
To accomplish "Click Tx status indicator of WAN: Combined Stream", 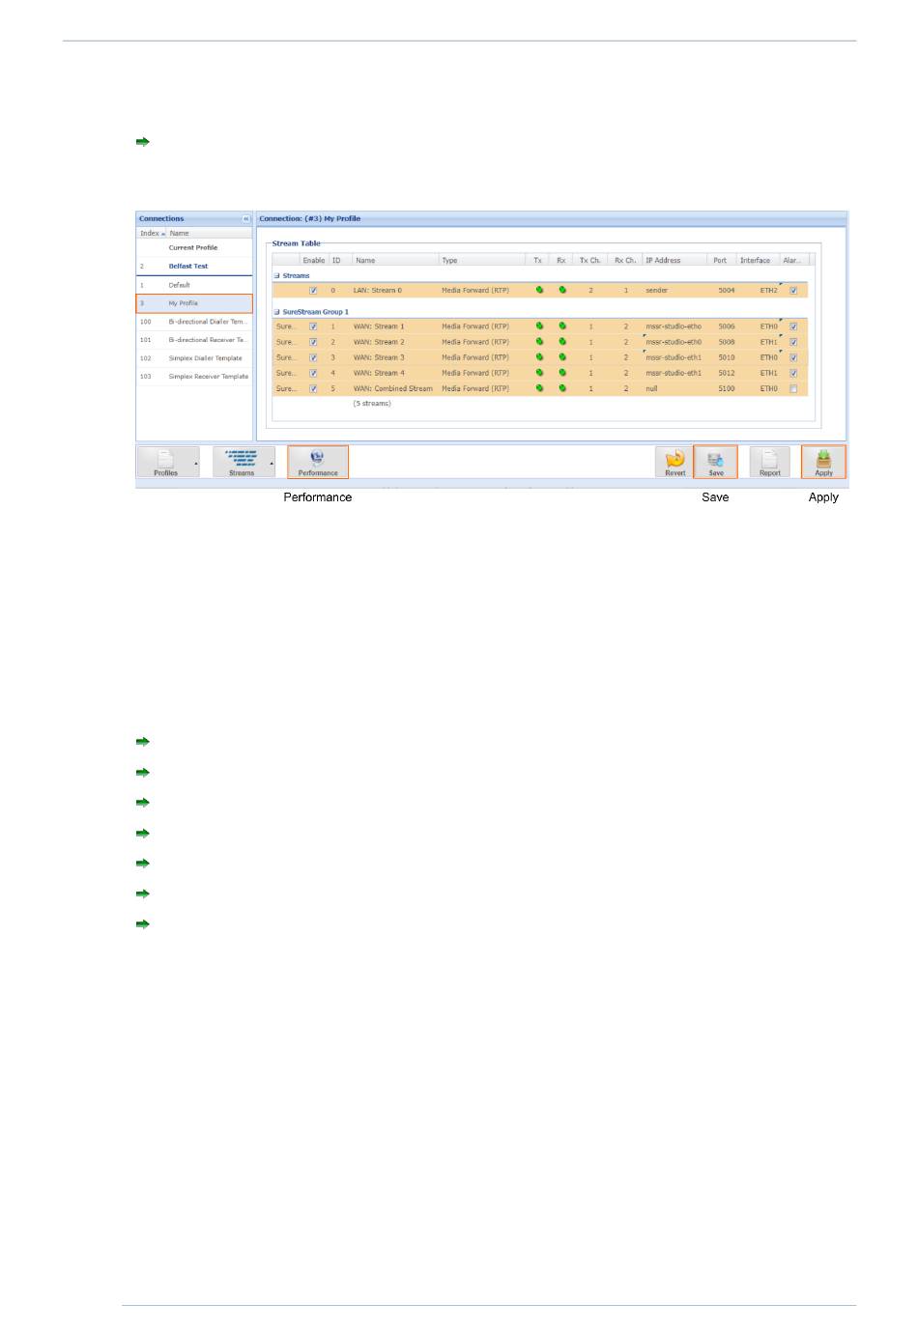I will coord(539,388).
